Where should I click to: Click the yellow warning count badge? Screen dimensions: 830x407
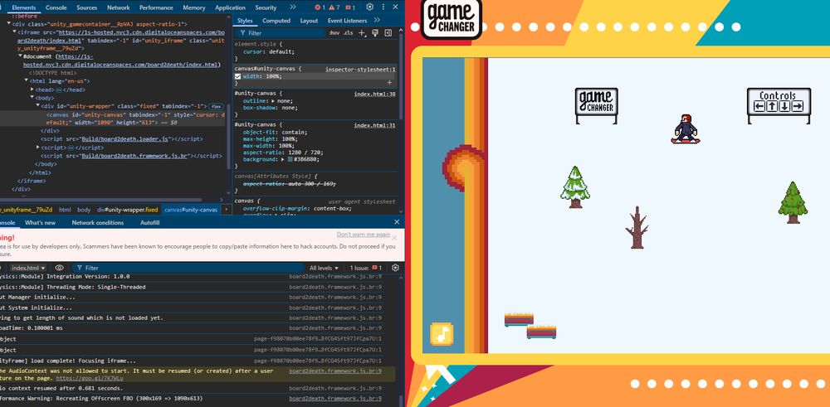(x=334, y=7)
